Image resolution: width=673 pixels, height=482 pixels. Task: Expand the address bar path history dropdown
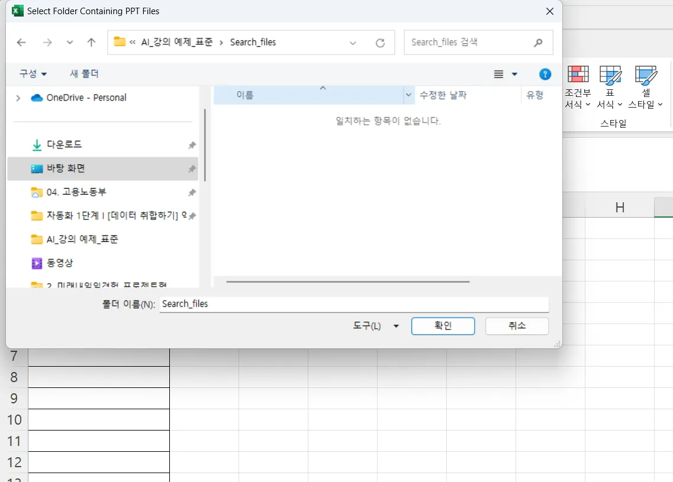[x=353, y=43]
